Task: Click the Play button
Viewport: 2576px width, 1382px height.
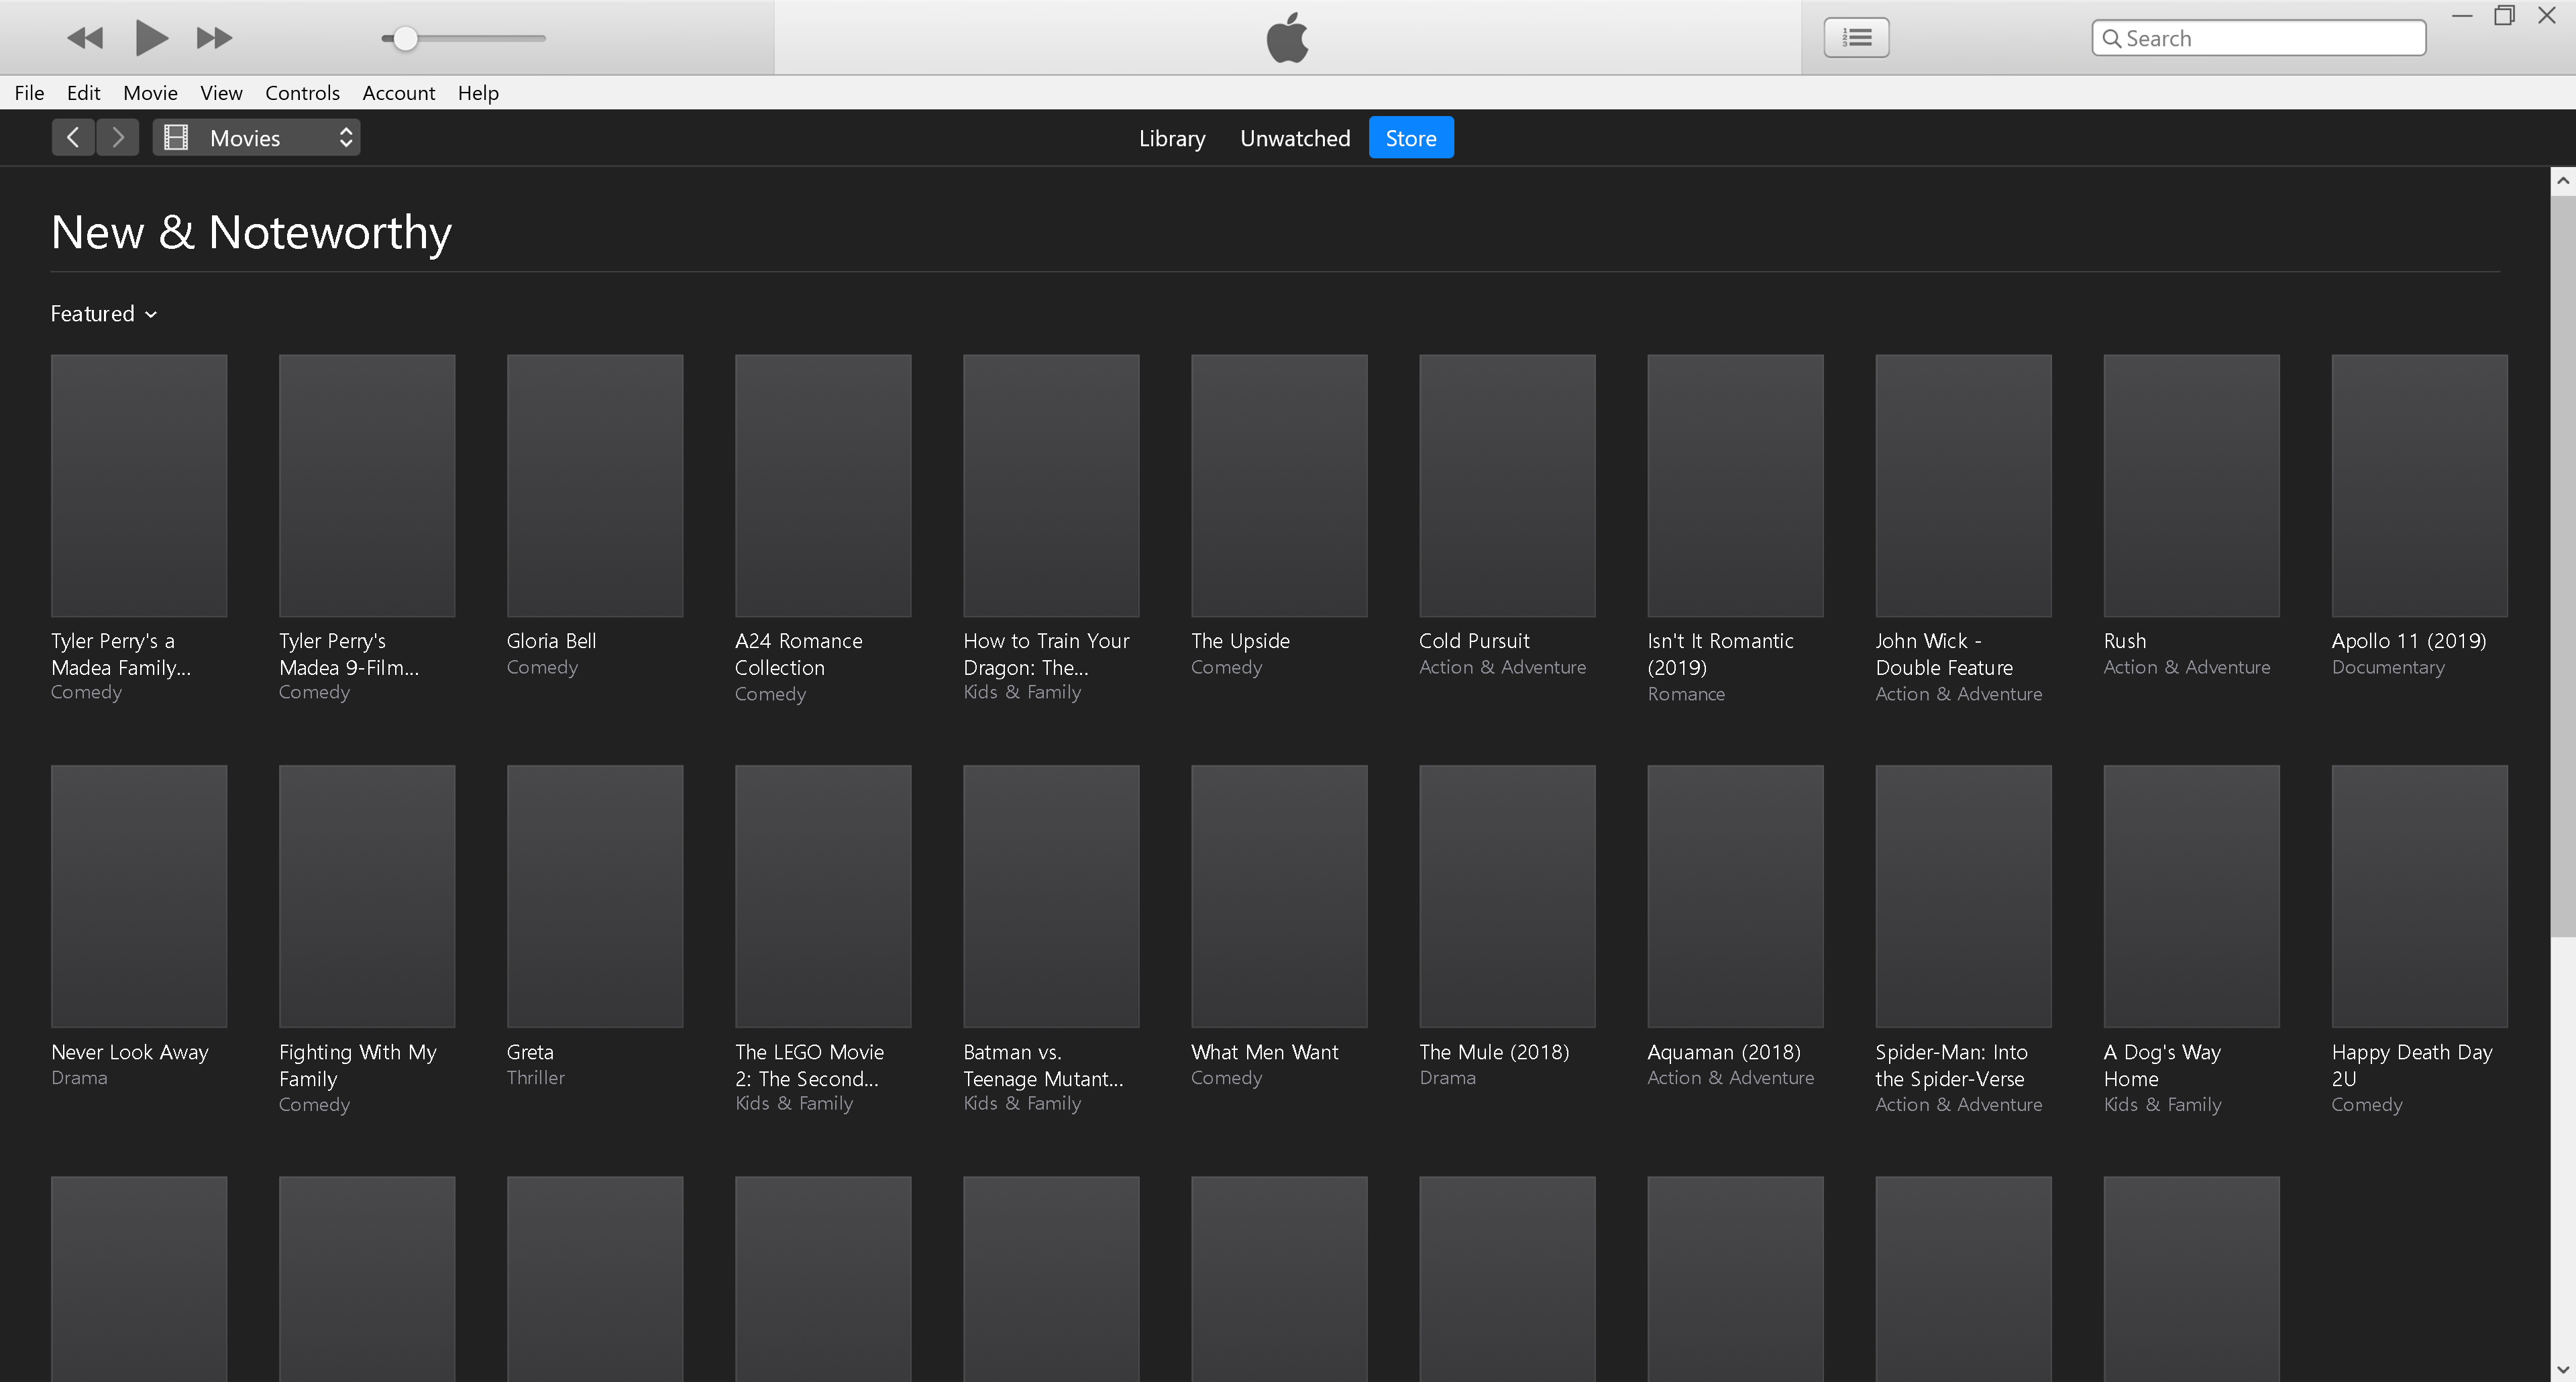Action: coord(151,38)
